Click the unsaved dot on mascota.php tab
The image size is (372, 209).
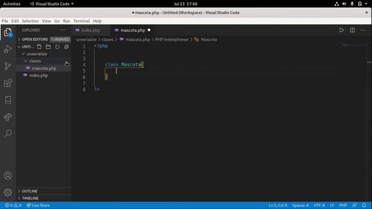[x=149, y=30]
